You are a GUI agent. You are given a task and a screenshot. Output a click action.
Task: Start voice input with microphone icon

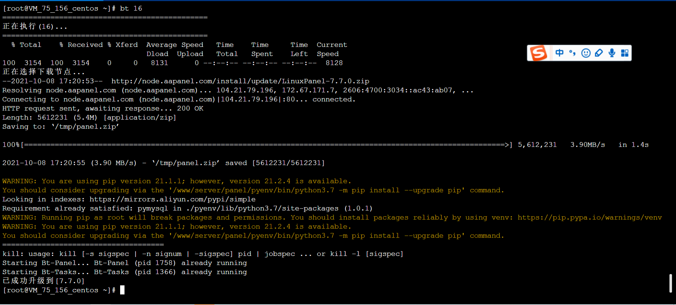tap(612, 53)
